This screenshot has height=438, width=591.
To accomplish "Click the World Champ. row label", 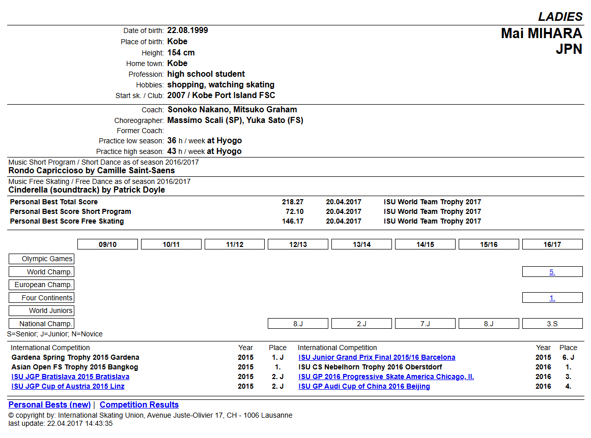I will [41, 272].
